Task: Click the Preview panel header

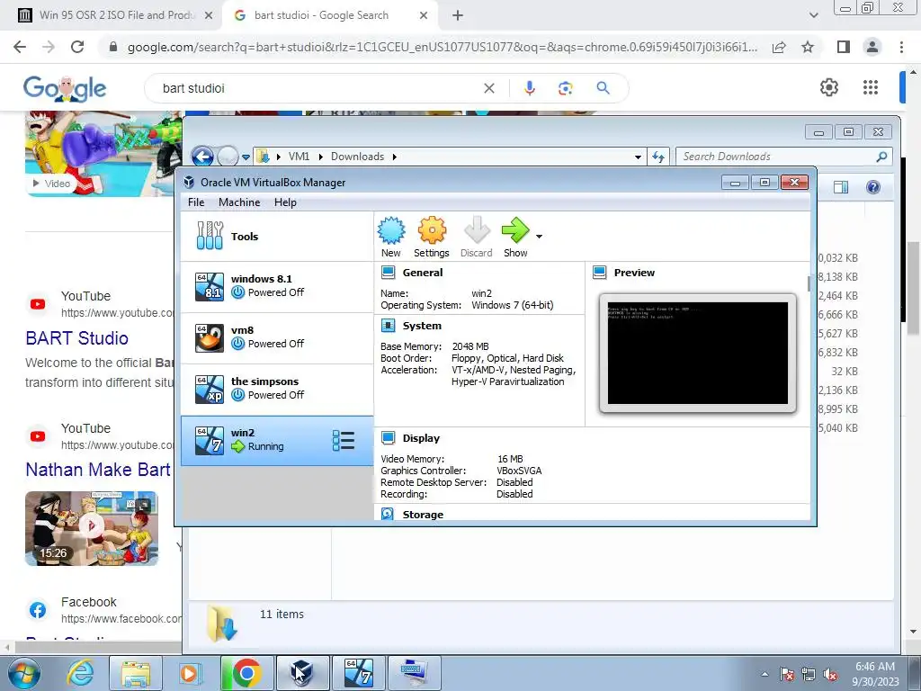Action: (634, 273)
